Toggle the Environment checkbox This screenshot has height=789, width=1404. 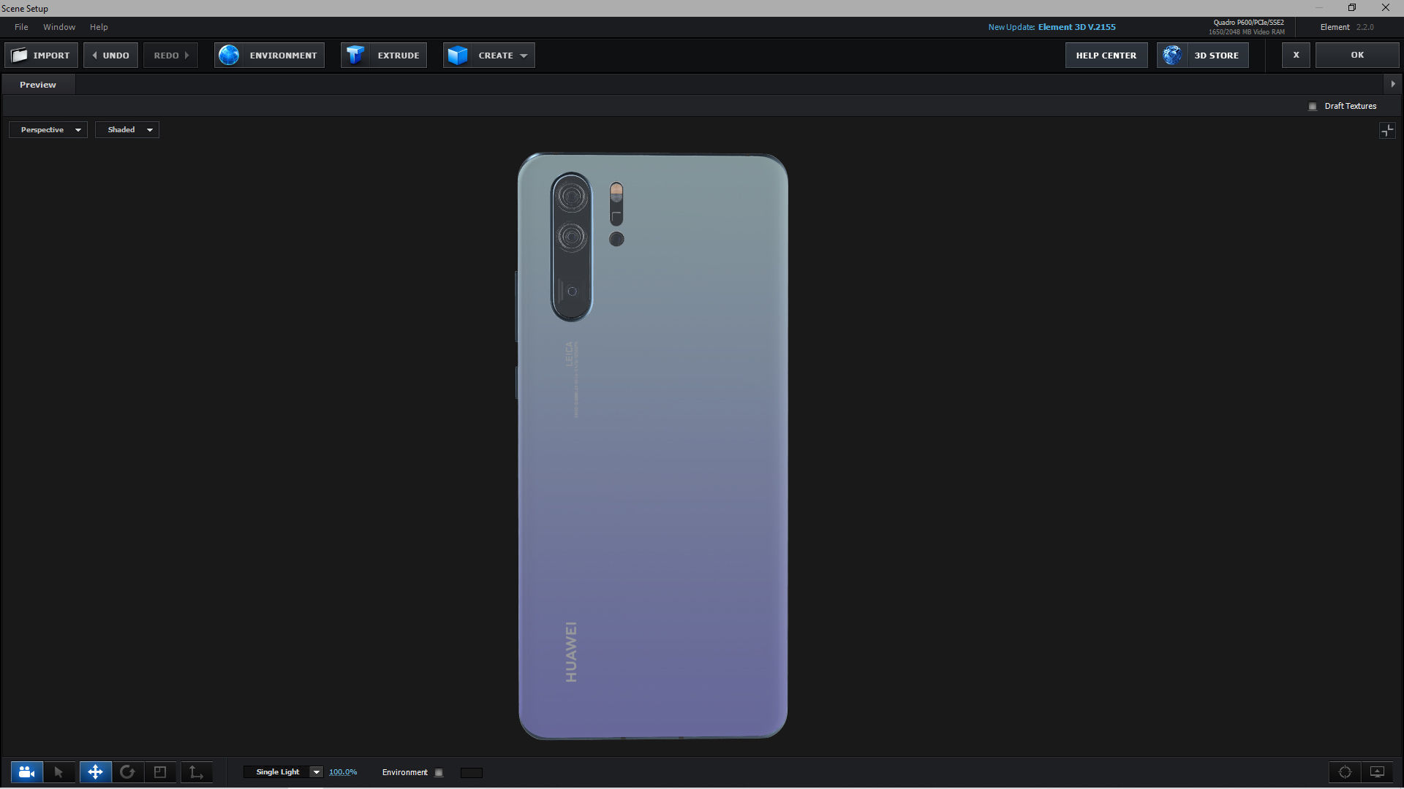pyautogui.click(x=439, y=773)
